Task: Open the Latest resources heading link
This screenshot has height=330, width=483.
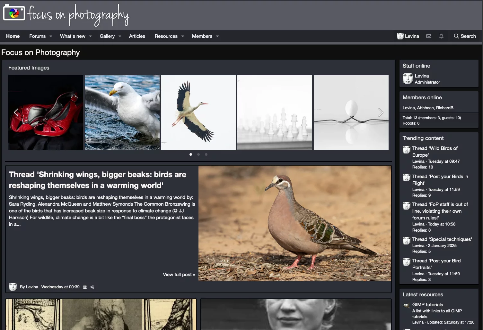Action: (x=423, y=294)
